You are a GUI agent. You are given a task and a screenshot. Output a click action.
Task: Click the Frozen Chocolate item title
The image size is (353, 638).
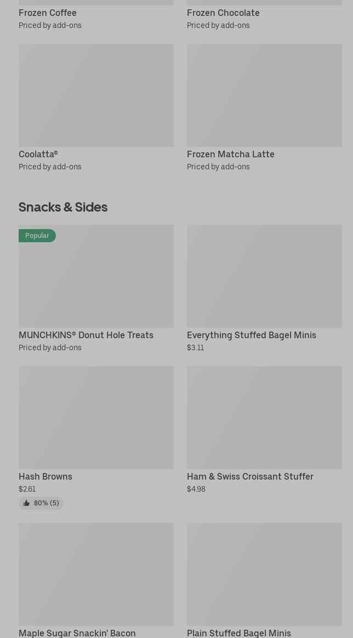[x=223, y=13]
